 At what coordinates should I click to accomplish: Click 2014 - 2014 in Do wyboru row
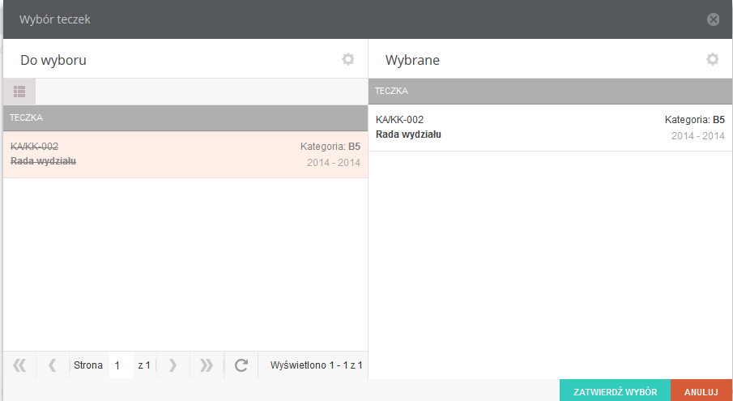tap(334, 163)
